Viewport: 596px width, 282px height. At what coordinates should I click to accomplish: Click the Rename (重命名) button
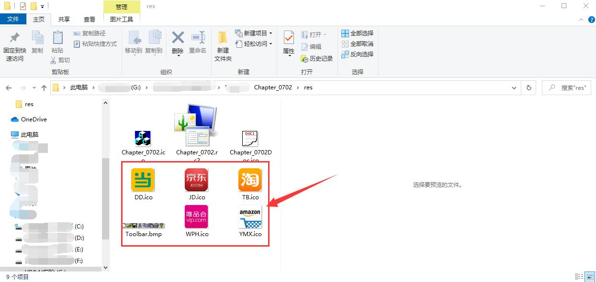[198, 42]
